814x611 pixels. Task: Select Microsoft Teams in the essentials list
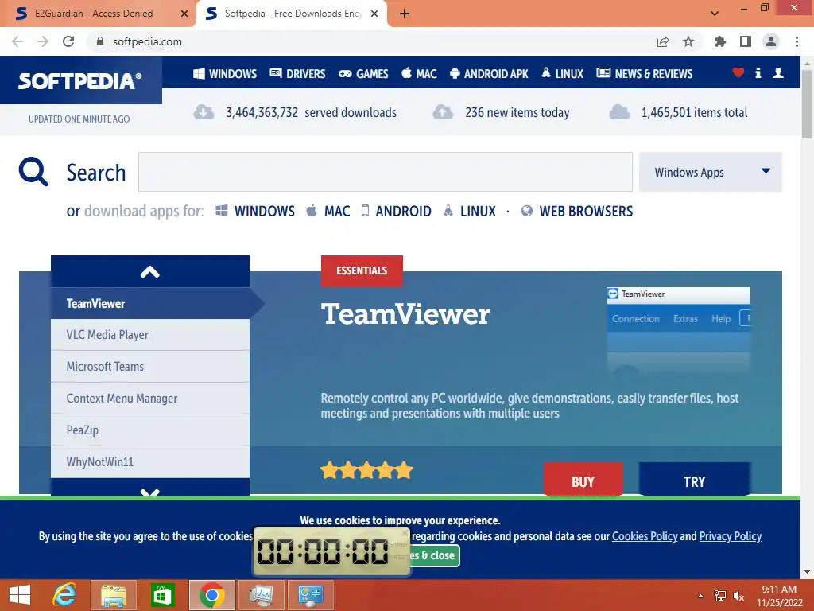(150, 367)
